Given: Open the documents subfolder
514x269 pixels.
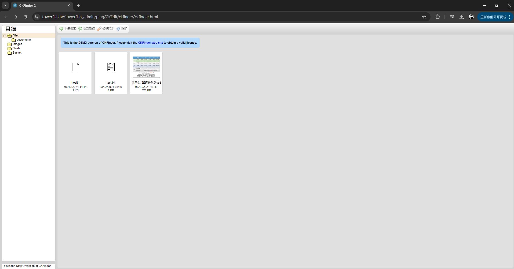Looking at the screenshot, I should [x=24, y=40].
